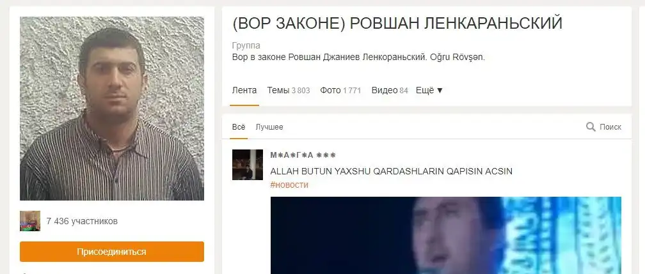The image size is (645, 274).
Task: Open the group's main profile photo
Action: coord(112,109)
